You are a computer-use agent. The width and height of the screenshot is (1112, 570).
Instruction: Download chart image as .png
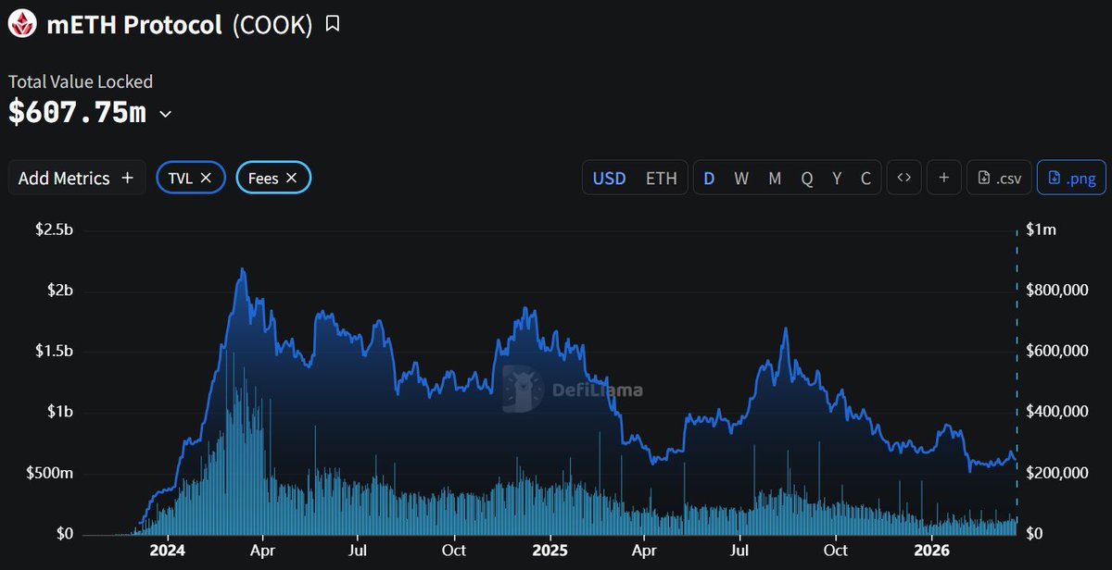tap(1071, 178)
